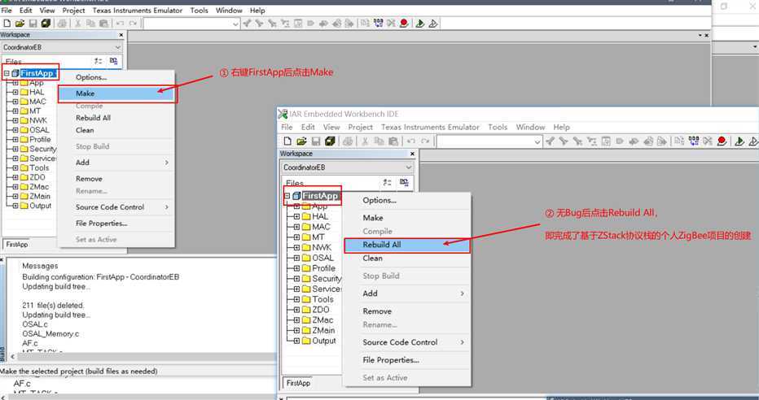Collapse FirstApp project node in foreground tree
Image resolution: width=759 pixels, height=400 pixels.
tap(287, 196)
